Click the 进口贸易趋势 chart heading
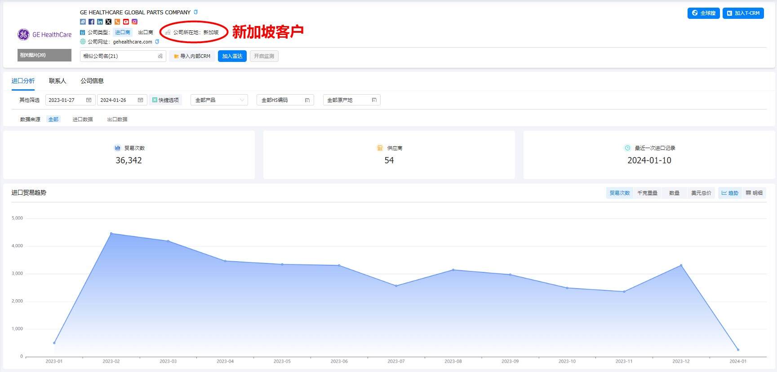Image resolution: width=777 pixels, height=372 pixels. coord(29,193)
